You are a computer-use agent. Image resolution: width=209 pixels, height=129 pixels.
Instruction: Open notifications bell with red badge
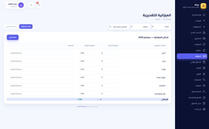39,5
